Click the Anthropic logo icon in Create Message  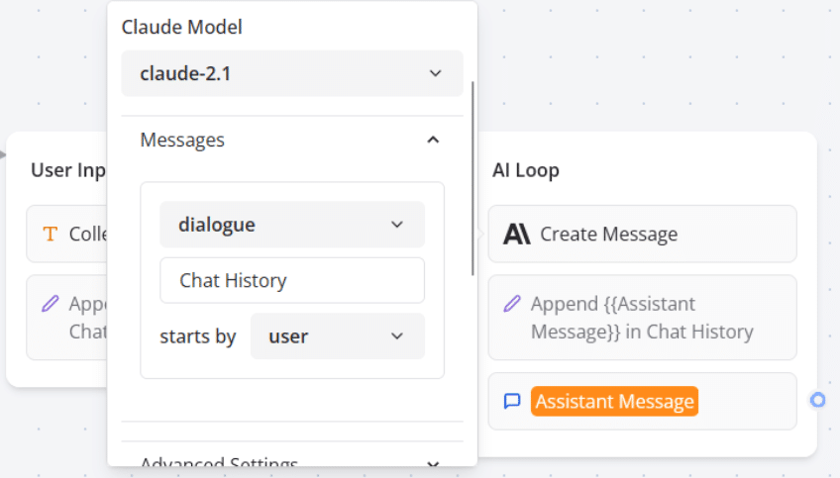(517, 235)
